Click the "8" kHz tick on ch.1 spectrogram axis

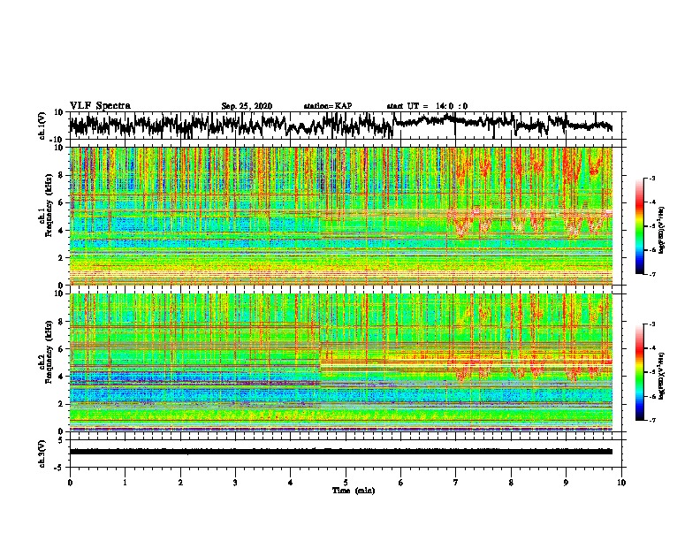pos(62,175)
